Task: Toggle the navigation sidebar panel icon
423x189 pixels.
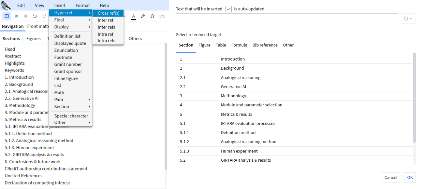Action: point(7,16)
